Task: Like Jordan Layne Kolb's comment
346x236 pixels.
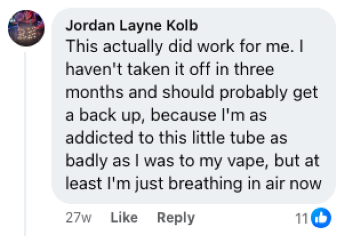Action: 124,218
